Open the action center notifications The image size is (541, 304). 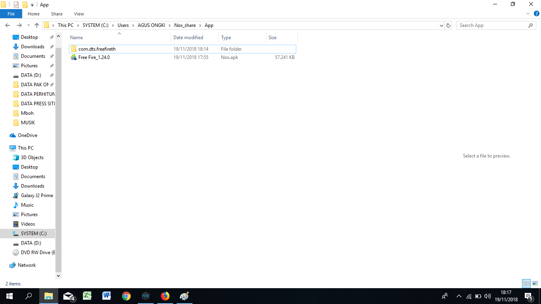(x=528, y=296)
